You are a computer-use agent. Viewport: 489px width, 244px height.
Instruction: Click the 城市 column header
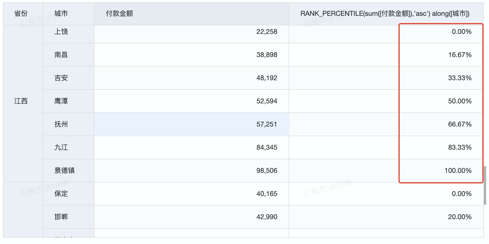pyautogui.click(x=68, y=14)
